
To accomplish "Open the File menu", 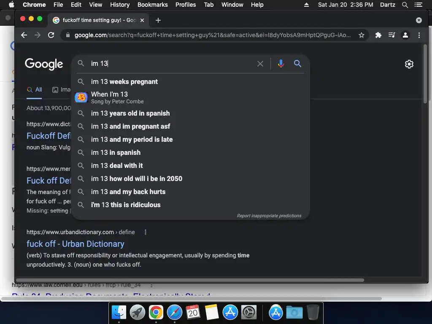I will pos(58,5).
